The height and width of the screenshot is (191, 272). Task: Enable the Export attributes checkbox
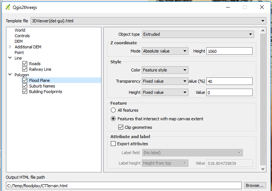pos(113,144)
